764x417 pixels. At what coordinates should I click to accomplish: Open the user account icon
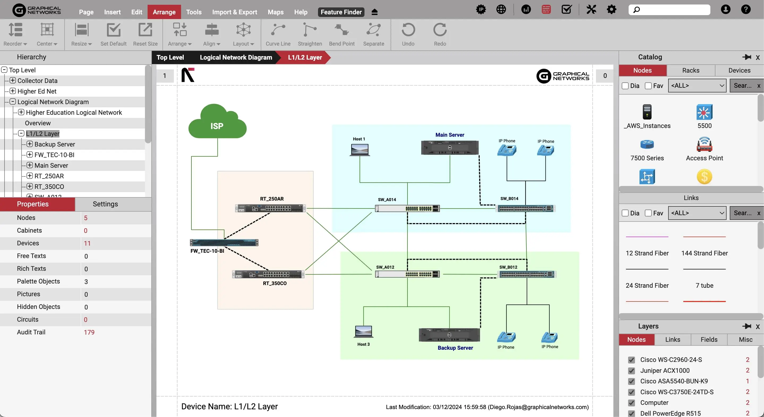pyautogui.click(x=726, y=10)
